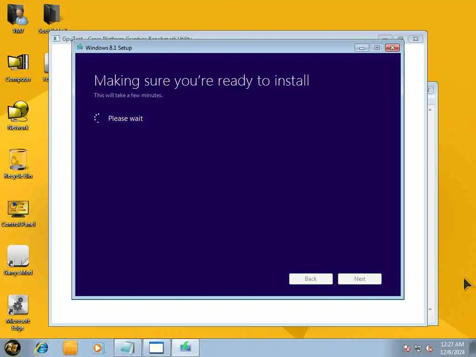Click the muted volume tray icon
Image resolution: width=476 pixels, height=357 pixels.
[x=429, y=348]
